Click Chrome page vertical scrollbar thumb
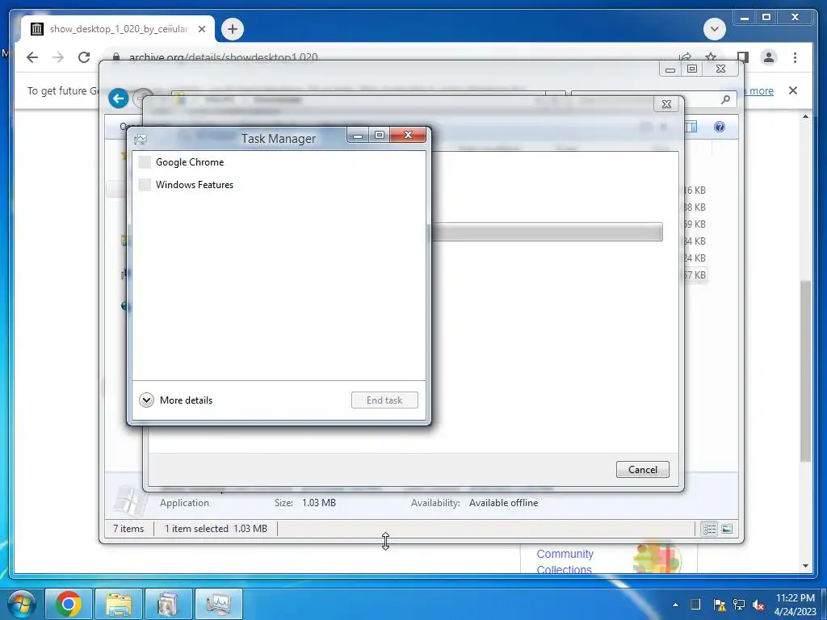 click(805, 371)
